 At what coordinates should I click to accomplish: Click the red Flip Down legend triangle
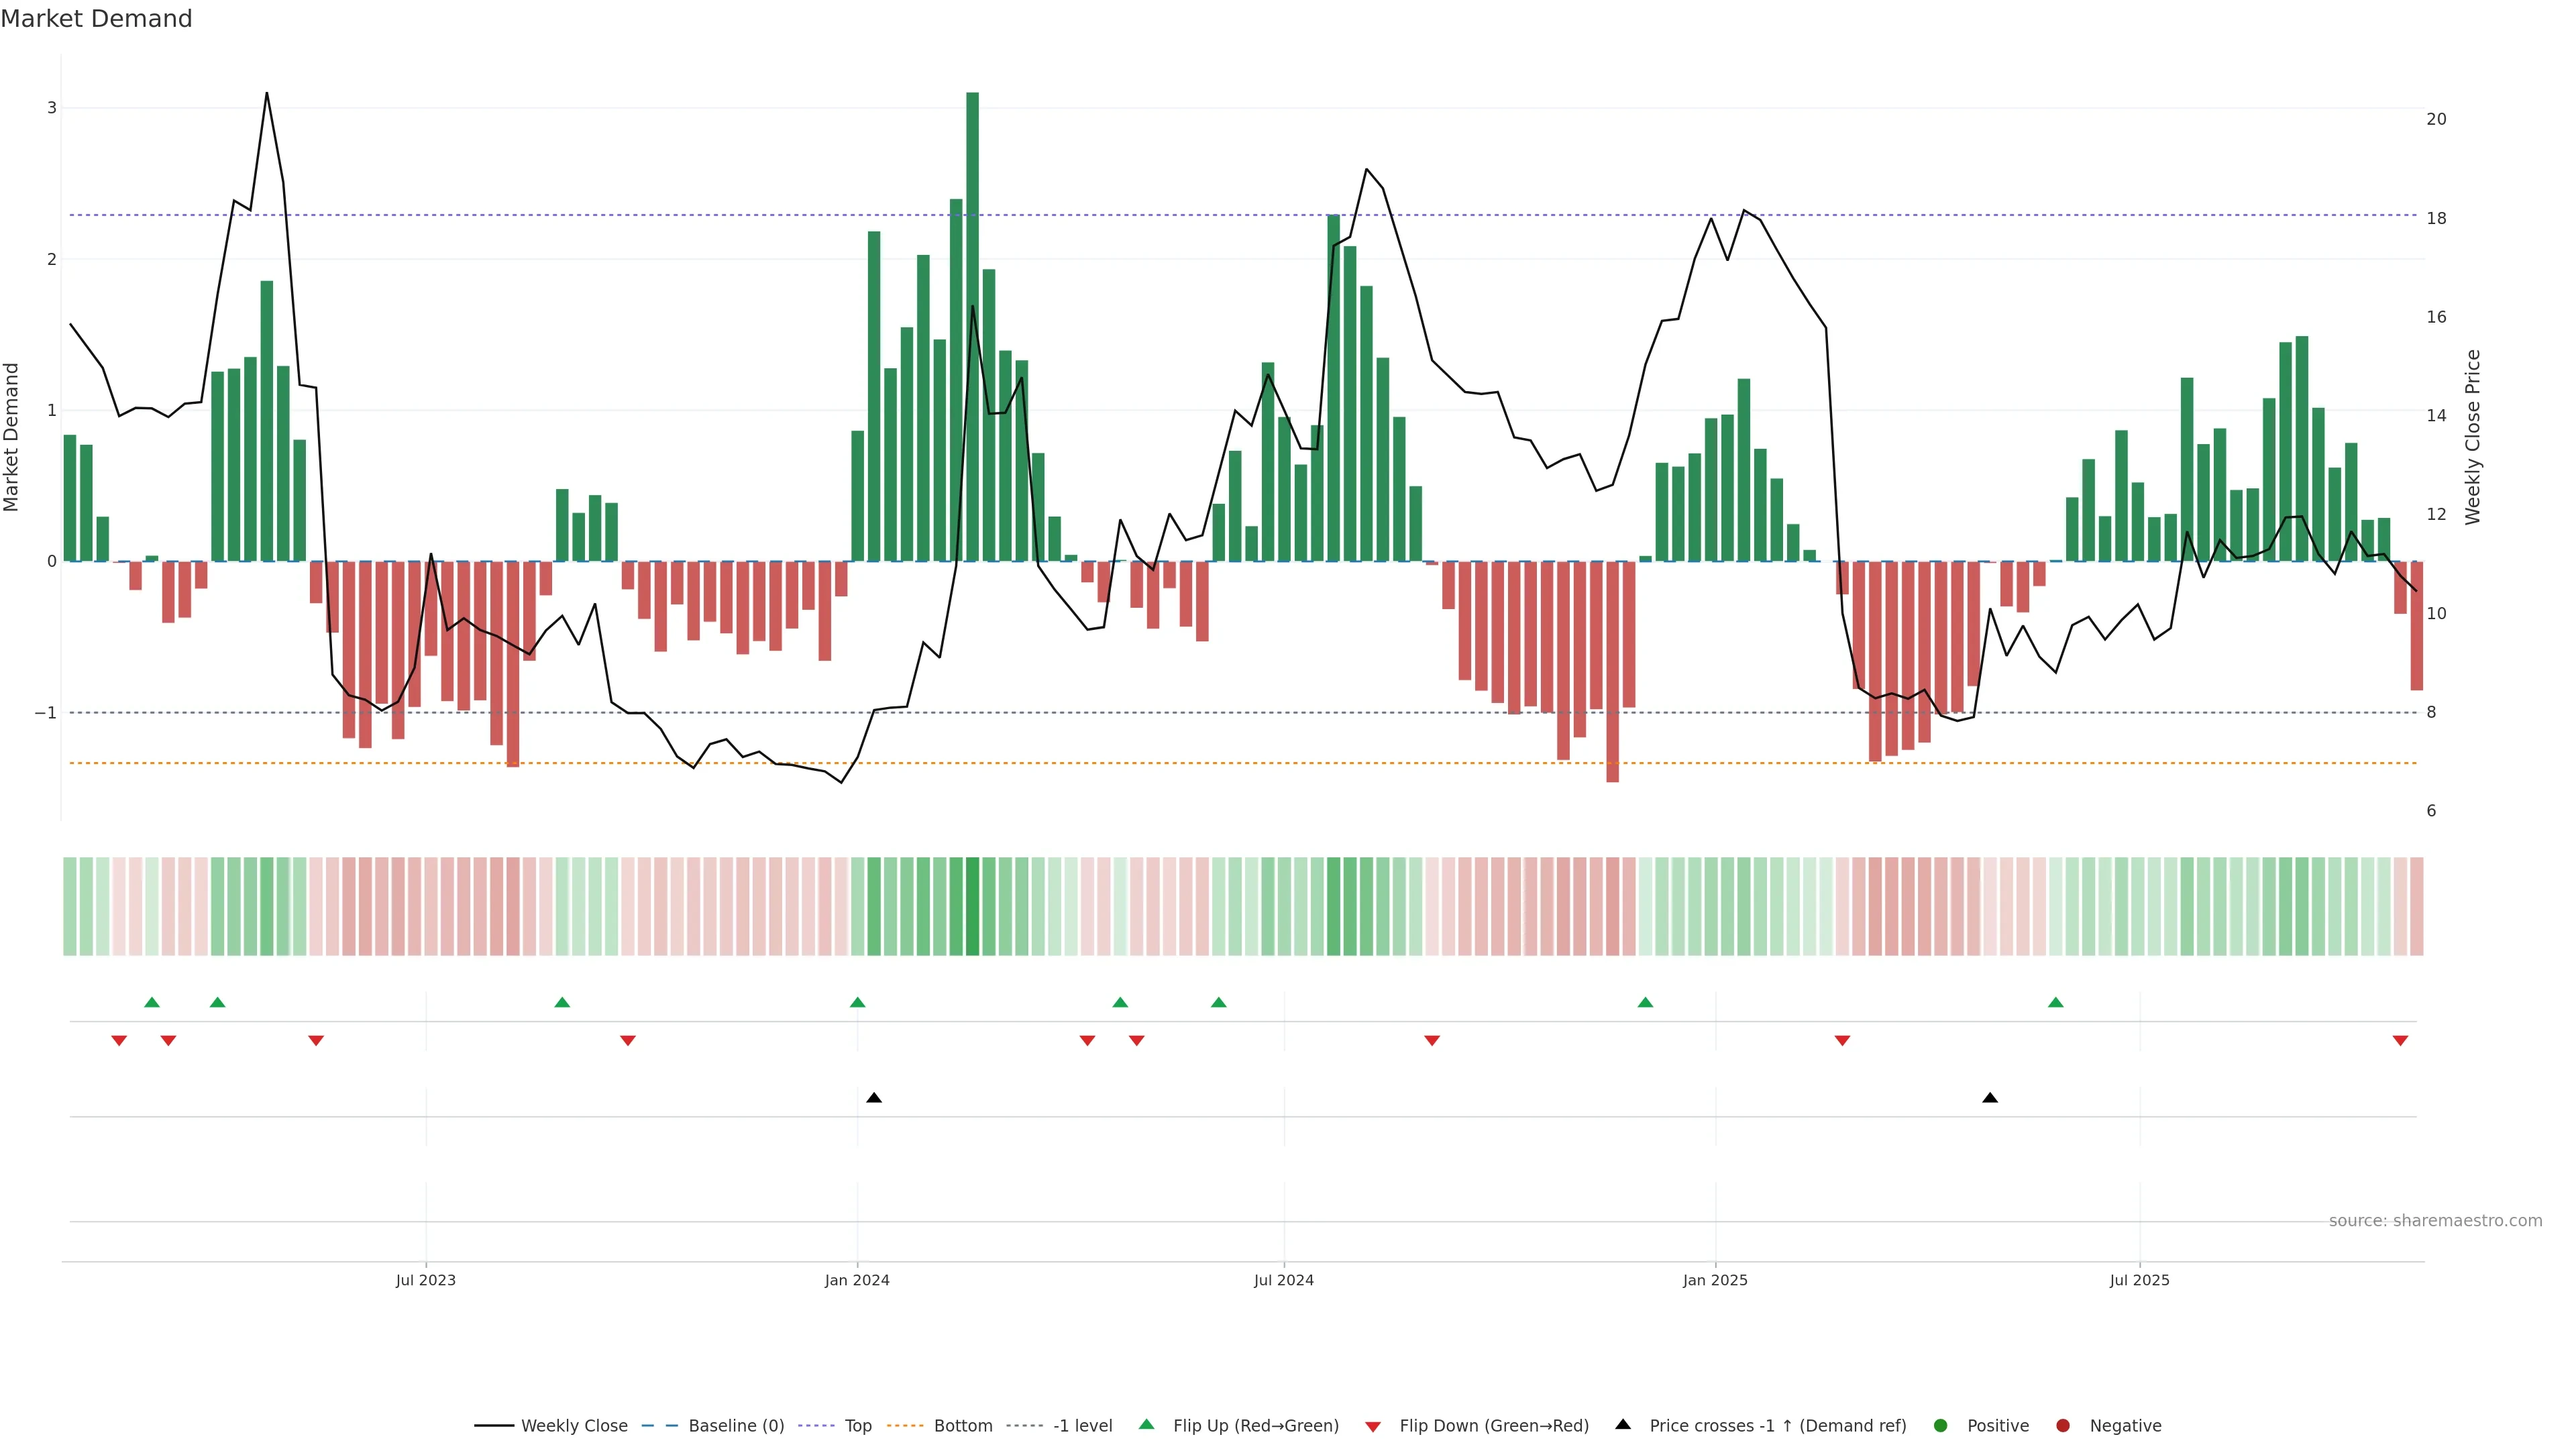[1373, 1426]
